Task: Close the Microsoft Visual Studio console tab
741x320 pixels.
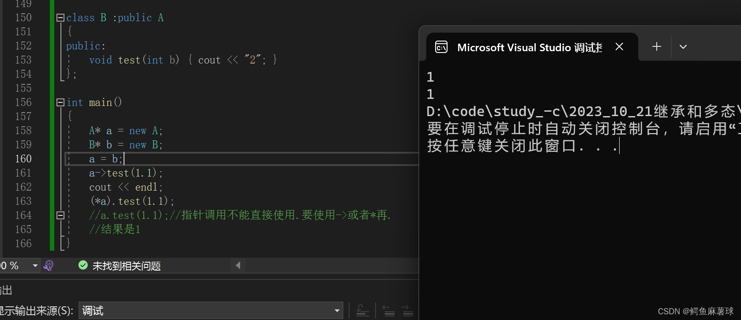Action: pyautogui.click(x=619, y=47)
